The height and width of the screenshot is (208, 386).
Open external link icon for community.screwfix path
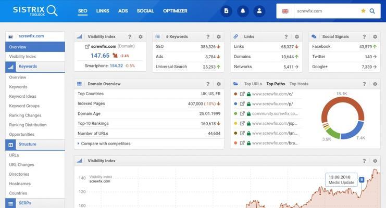(x=242, y=113)
